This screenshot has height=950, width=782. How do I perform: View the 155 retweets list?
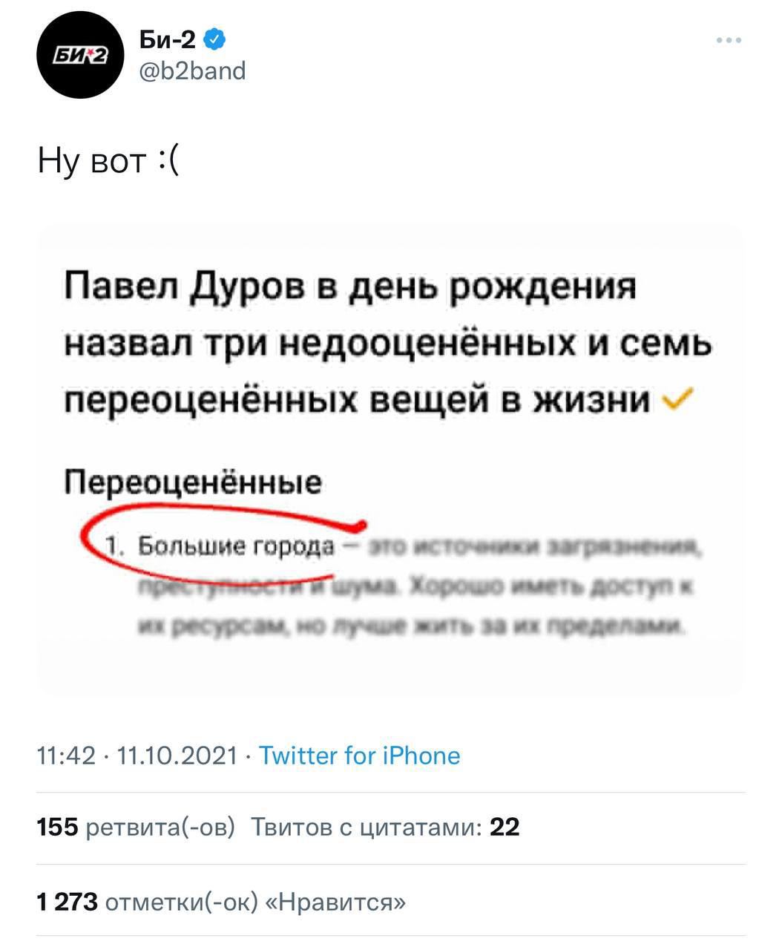click(x=136, y=827)
